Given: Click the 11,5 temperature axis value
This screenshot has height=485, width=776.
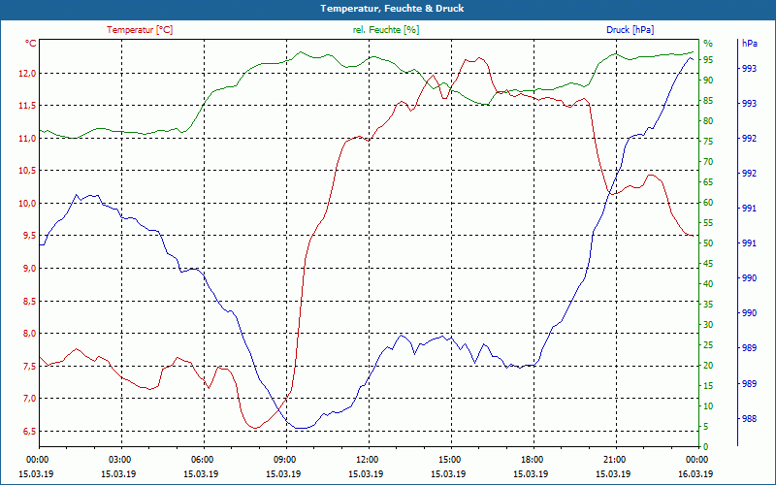Looking at the screenshot, I should (27, 106).
